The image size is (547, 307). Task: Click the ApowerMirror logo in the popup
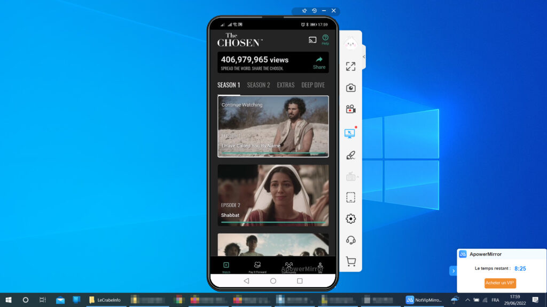(x=463, y=254)
